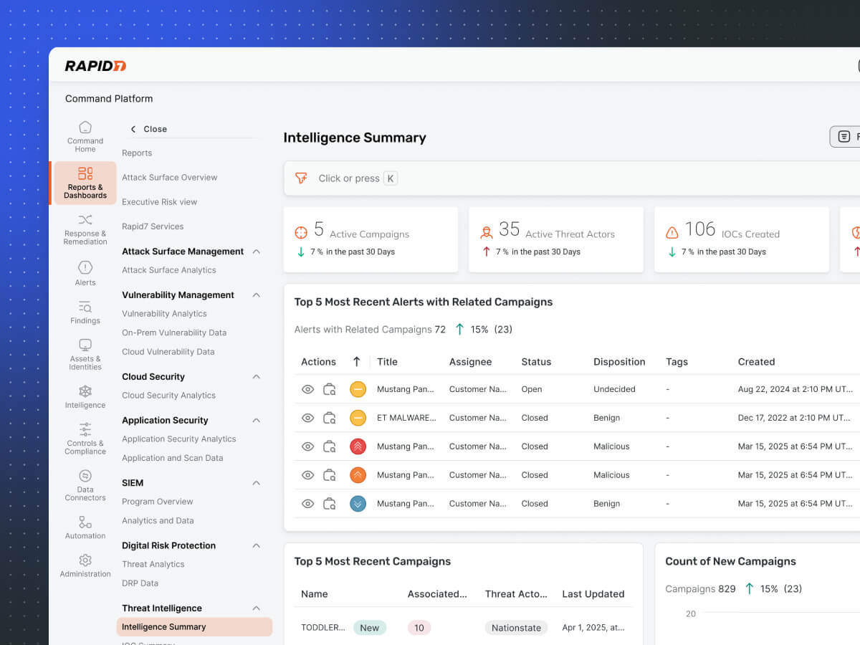Sort alerts using the arrow column header

pos(356,362)
